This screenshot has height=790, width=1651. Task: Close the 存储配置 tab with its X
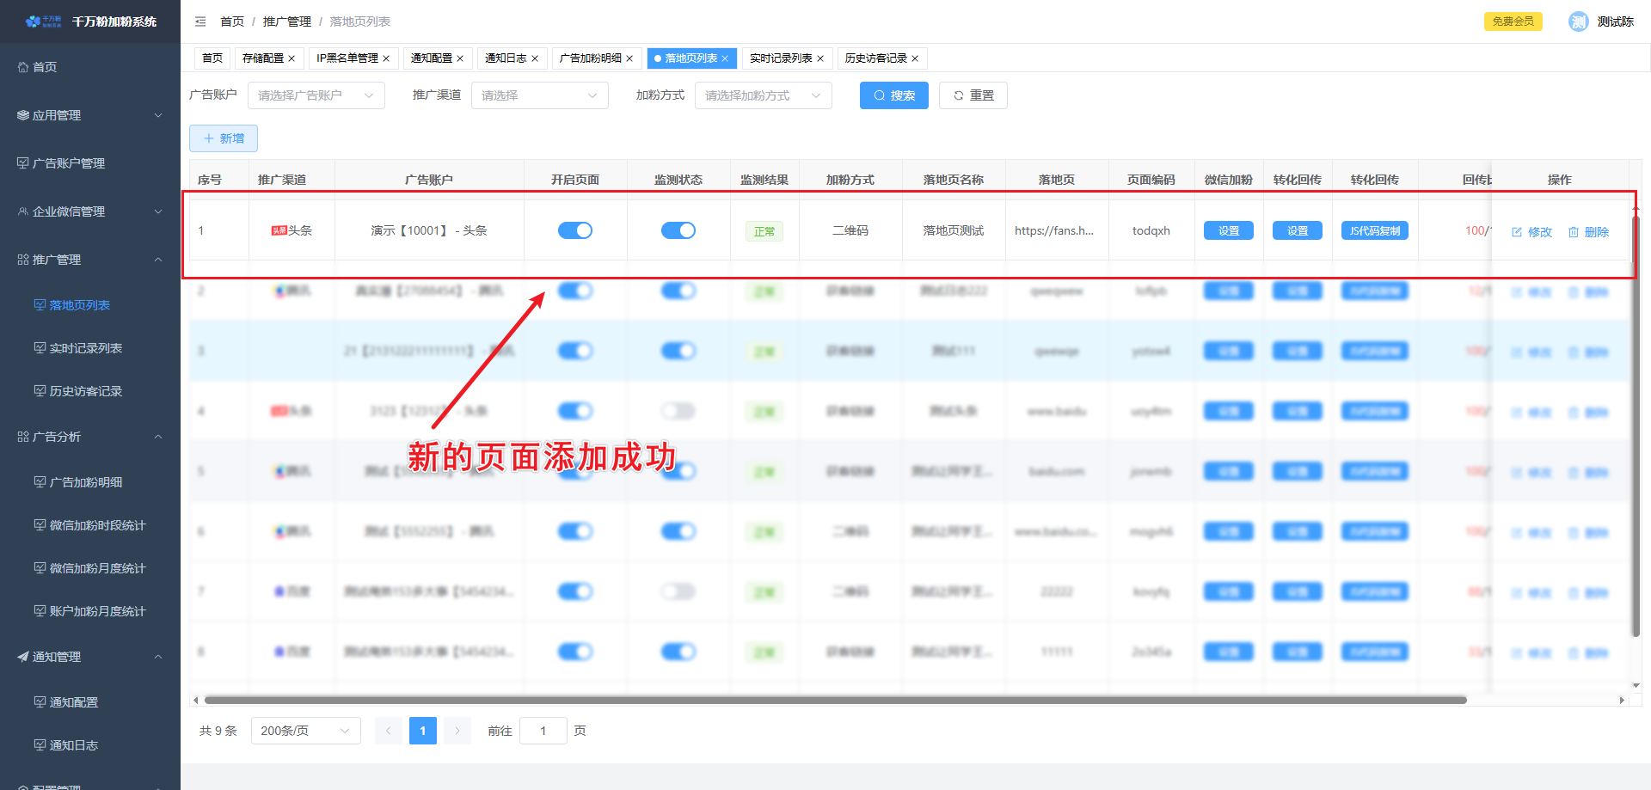coord(292,58)
